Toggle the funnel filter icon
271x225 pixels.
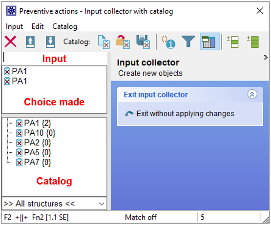[x=188, y=41]
